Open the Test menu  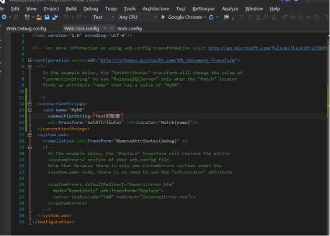[181, 9]
